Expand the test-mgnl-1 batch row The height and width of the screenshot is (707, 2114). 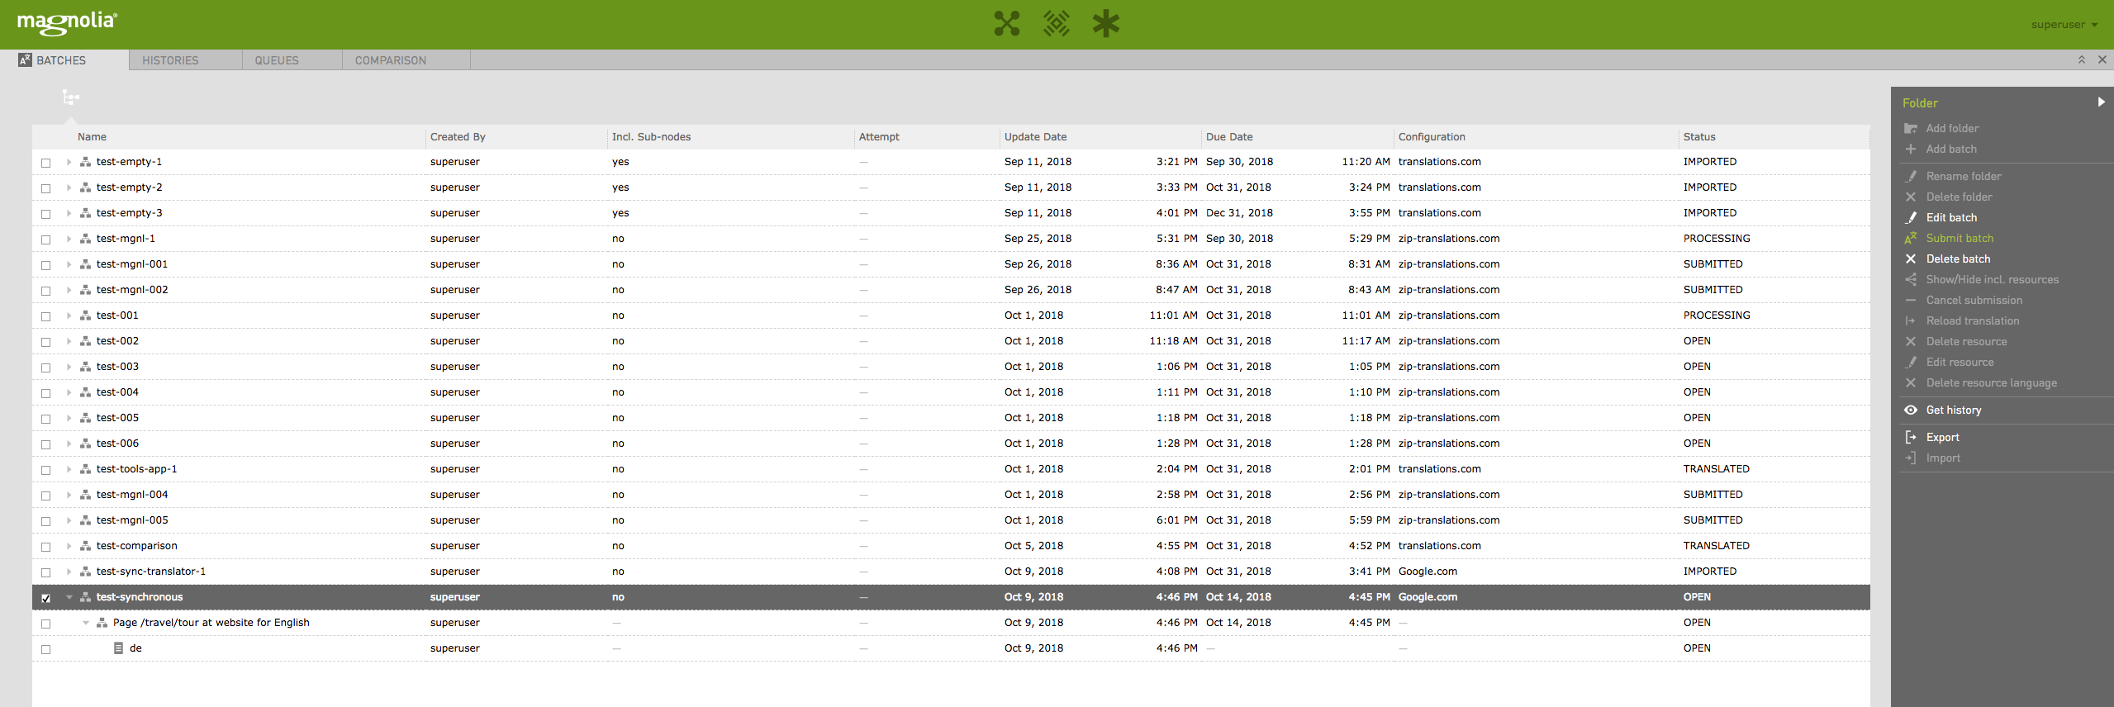coord(69,239)
